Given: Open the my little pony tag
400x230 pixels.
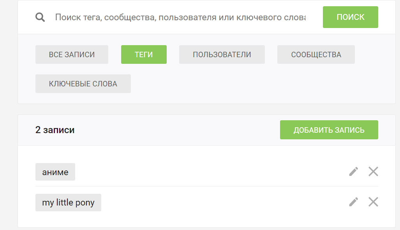Looking at the screenshot, I should tap(68, 203).
